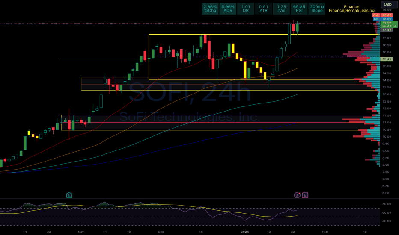Click the 2.86% %Chg stat cell
This screenshot has width=399, height=235.
210,9
